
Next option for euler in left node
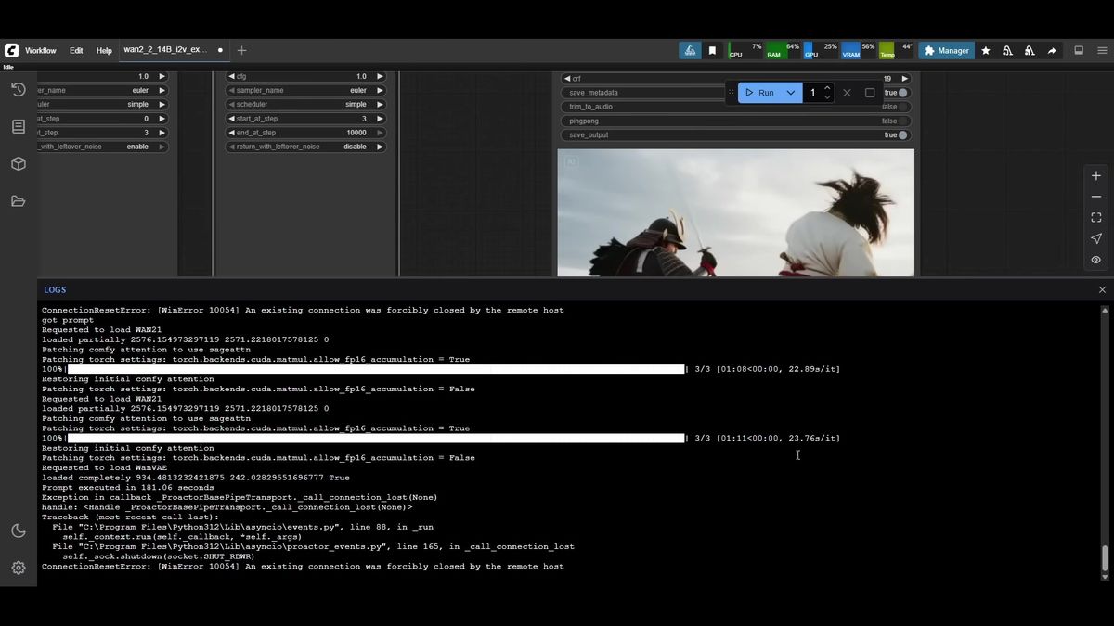click(162, 90)
